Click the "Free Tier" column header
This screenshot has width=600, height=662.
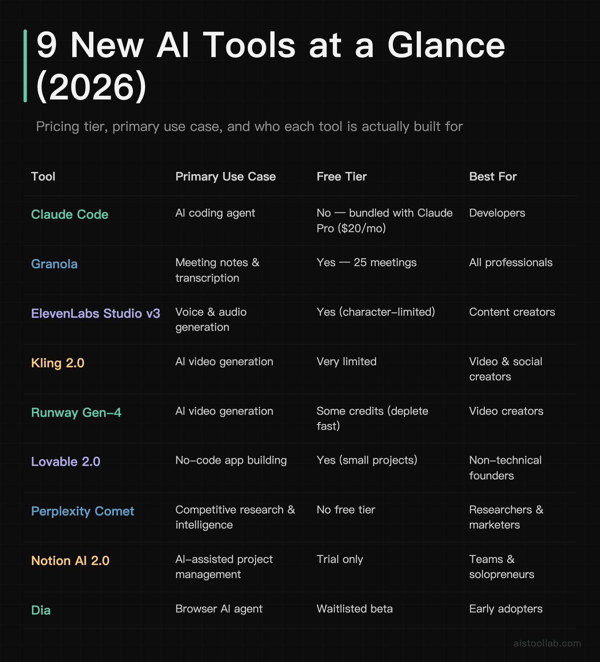coord(342,176)
